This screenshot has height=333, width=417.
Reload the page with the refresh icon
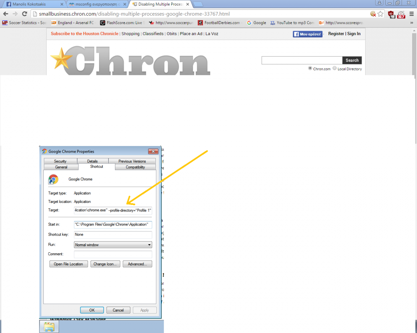pos(25,14)
